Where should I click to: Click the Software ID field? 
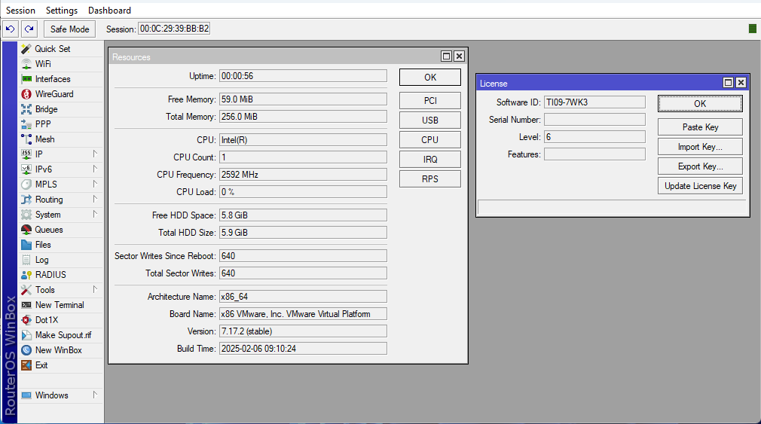point(594,102)
